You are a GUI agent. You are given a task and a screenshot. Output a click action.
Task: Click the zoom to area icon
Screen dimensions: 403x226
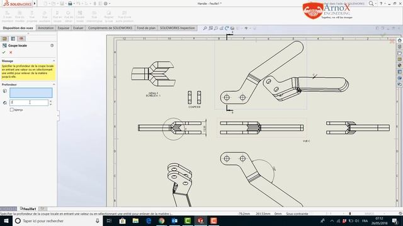pos(210,28)
